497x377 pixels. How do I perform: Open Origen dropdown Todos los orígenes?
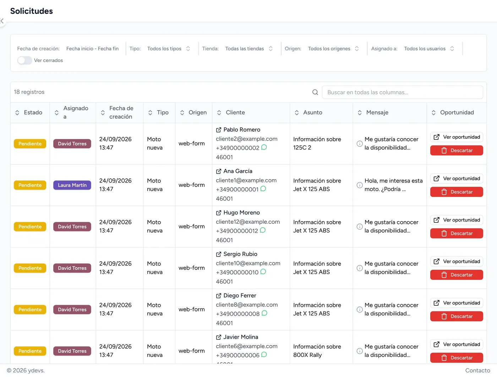coord(334,49)
